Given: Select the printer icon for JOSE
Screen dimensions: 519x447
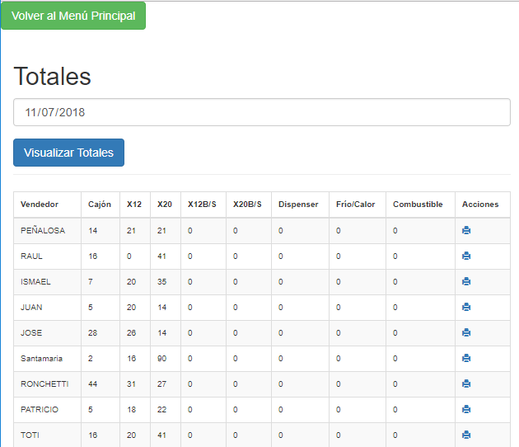Looking at the screenshot, I should click(x=466, y=333).
